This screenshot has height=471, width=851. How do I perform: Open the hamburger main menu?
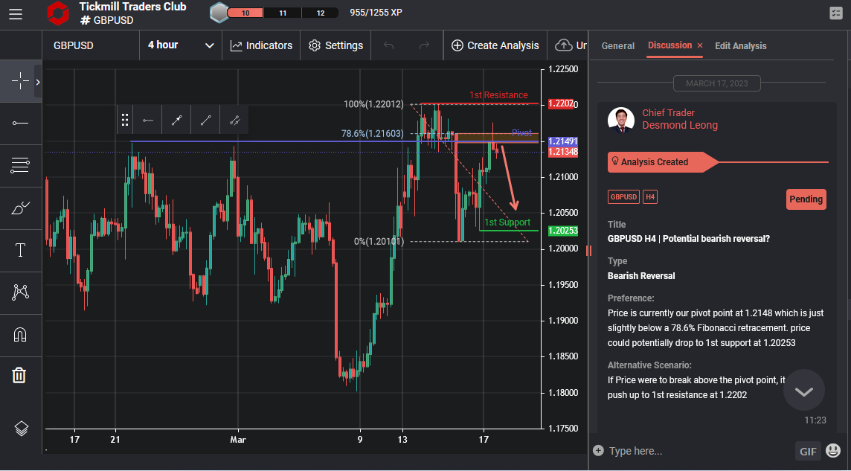pos(16,14)
